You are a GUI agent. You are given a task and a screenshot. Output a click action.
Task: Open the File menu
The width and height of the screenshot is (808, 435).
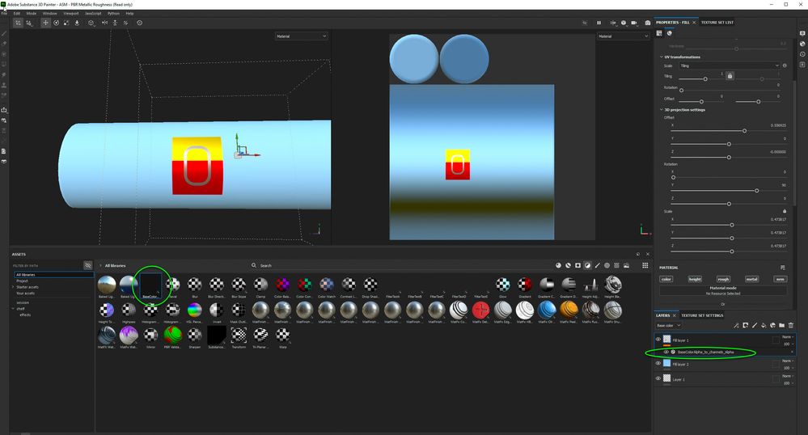[3, 14]
